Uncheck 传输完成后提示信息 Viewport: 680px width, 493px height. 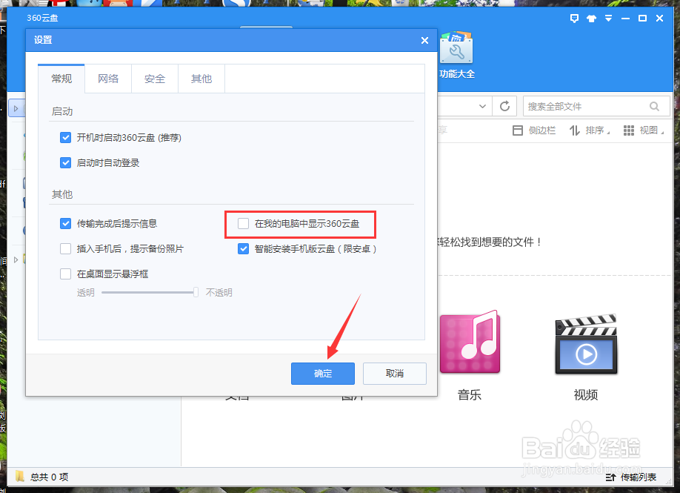pos(65,223)
